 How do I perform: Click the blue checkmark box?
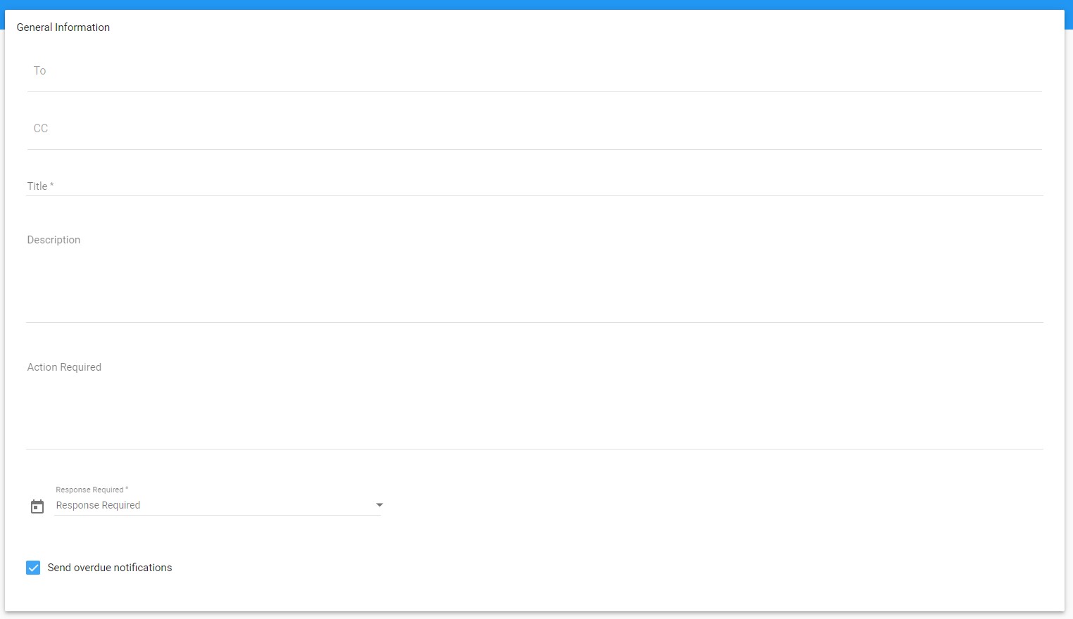(x=33, y=568)
